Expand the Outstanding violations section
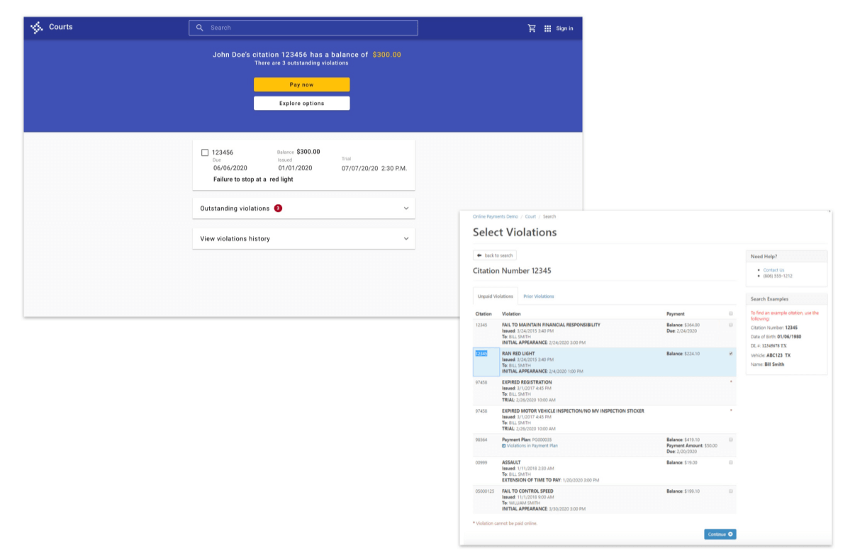 (x=303, y=208)
